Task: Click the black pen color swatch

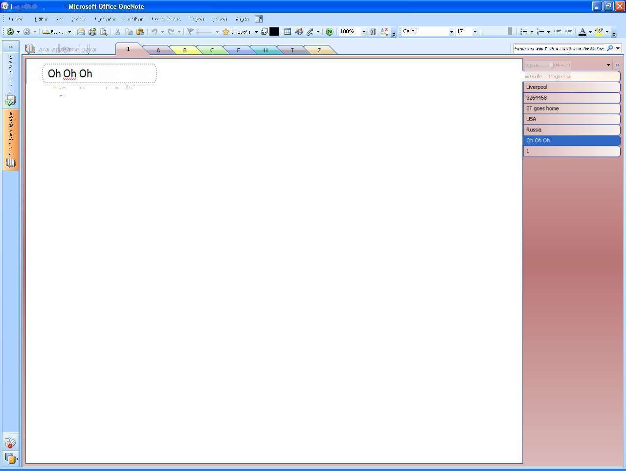Action: (x=274, y=32)
